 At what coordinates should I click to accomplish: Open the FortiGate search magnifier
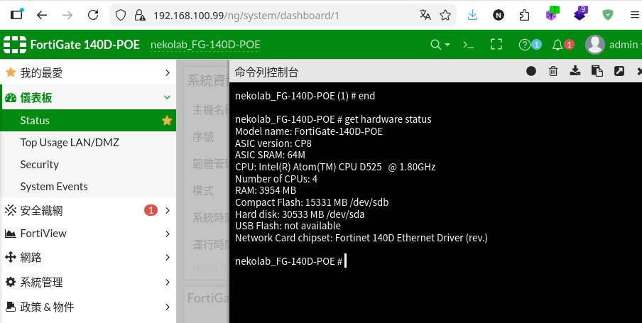click(435, 45)
